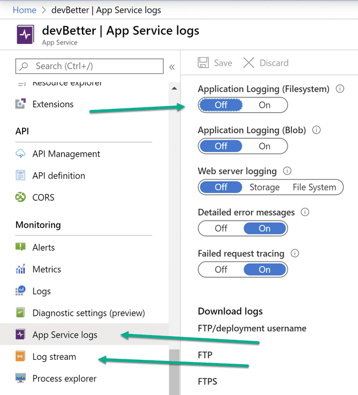358x395 pixels.
Task: Turn Off Detailed error messages
Action: pyautogui.click(x=221, y=228)
